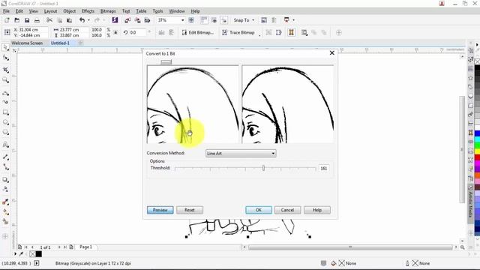The height and width of the screenshot is (270, 480).
Task: Toggle the show grid icon
Action: [x=214, y=20]
